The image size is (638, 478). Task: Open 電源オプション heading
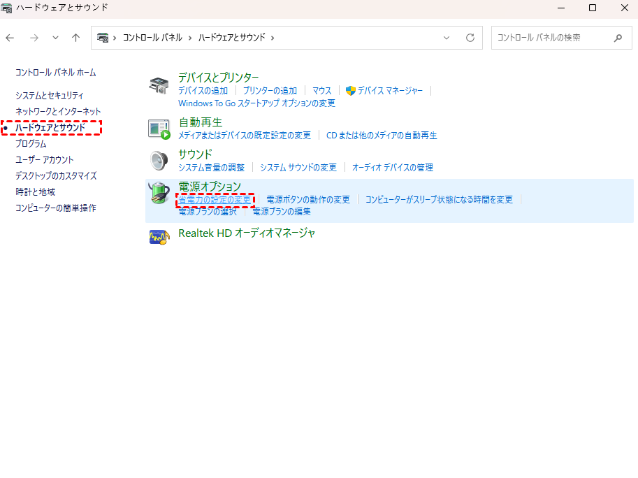[210, 187]
